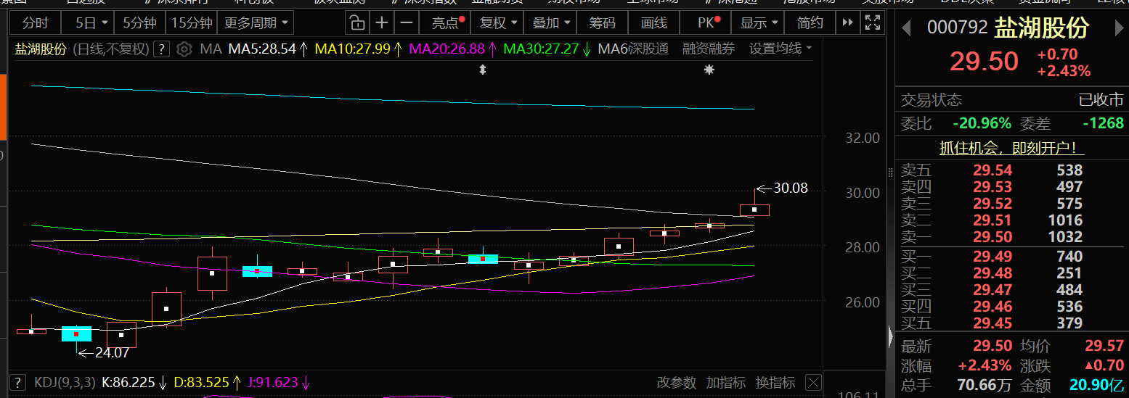Switch to 简约 simple mode

pyautogui.click(x=810, y=23)
